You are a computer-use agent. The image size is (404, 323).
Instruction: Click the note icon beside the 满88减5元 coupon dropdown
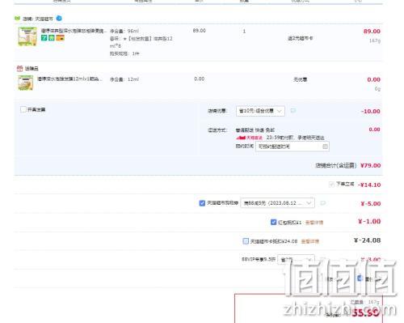tap(322, 203)
